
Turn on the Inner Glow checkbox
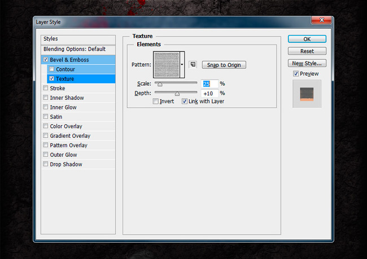[45, 107]
